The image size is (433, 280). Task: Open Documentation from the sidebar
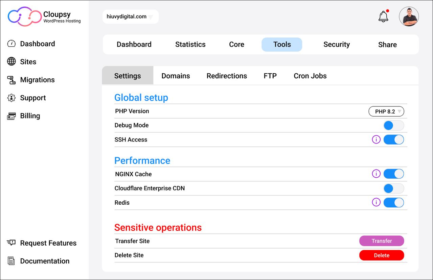coord(11,261)
